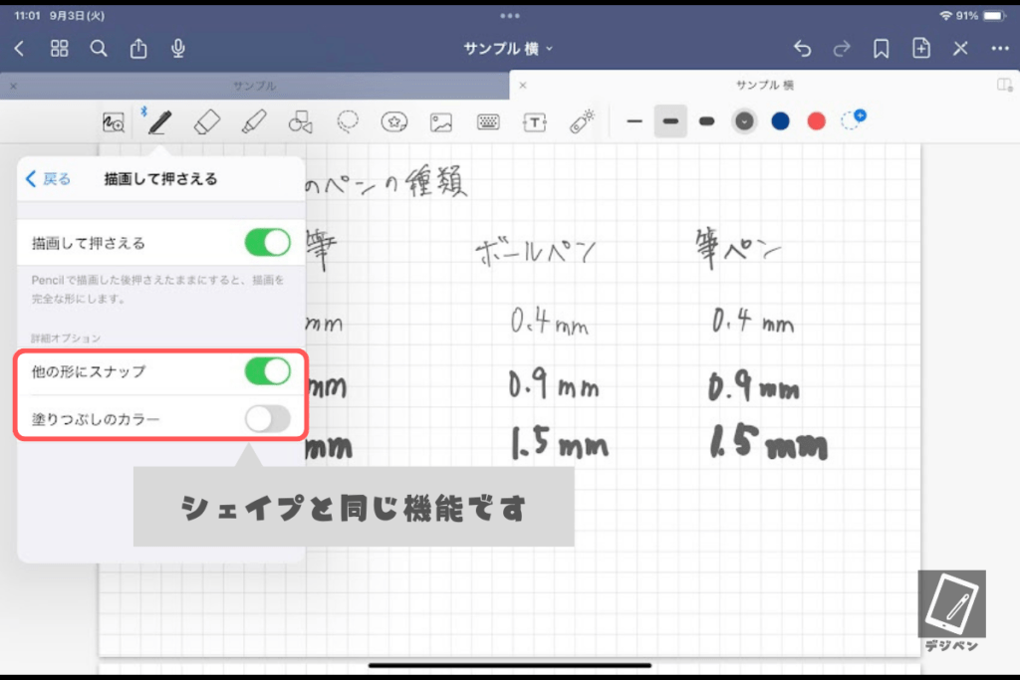Image resolution: width=1020 pixels, height=680 pixels.
Task: Open the search tool
Action: tap(99, 48)
